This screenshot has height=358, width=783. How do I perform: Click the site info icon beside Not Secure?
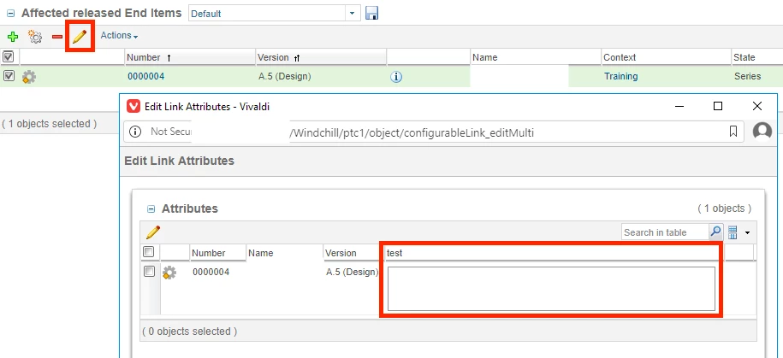(x=135, y=132)
